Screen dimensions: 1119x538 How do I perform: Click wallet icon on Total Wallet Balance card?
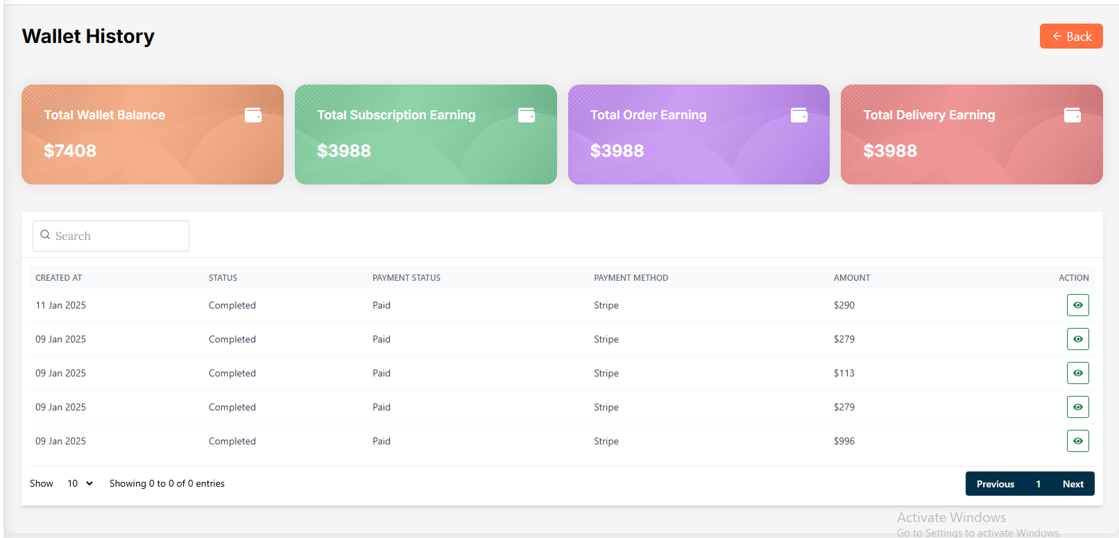point(253,115)
